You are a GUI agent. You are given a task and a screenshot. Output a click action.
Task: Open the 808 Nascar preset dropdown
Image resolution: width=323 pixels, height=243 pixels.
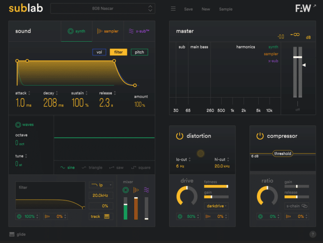coord(103,8)
